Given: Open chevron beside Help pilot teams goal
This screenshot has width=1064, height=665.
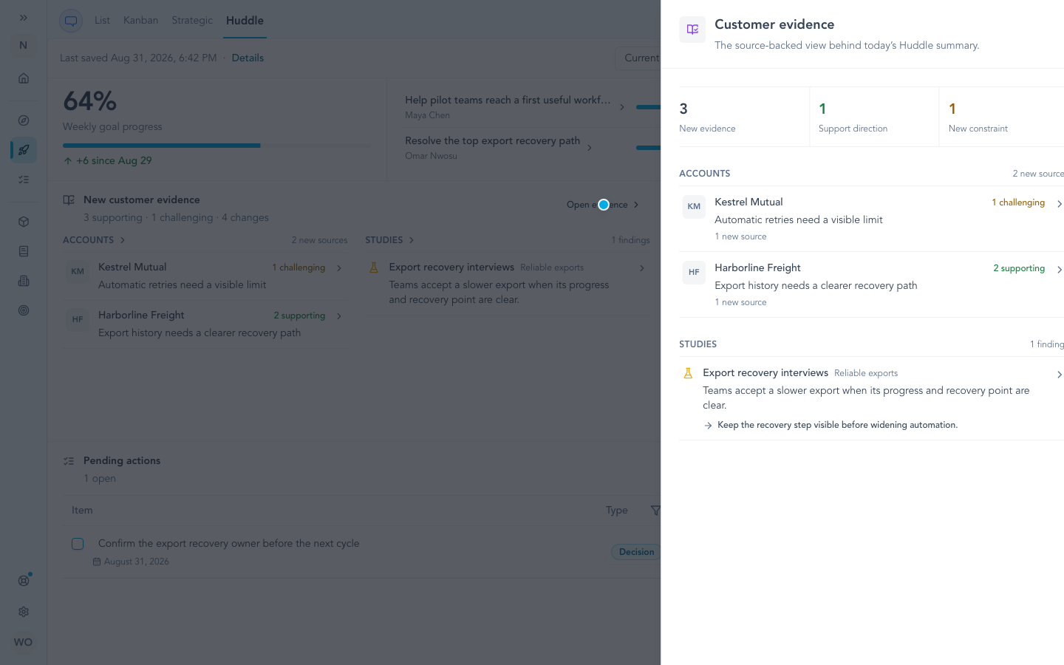Looking at the screenshot, I should (622, 107).
